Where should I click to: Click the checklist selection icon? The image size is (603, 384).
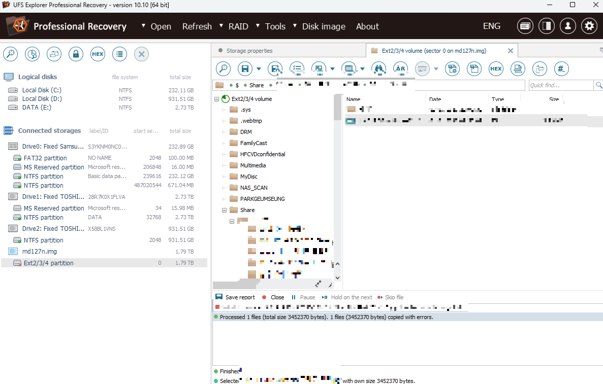297,69
